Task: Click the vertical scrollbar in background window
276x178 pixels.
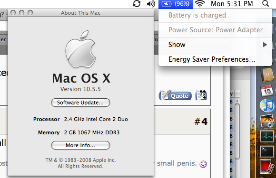Action: pyautogui.click(x=237, y=131)
